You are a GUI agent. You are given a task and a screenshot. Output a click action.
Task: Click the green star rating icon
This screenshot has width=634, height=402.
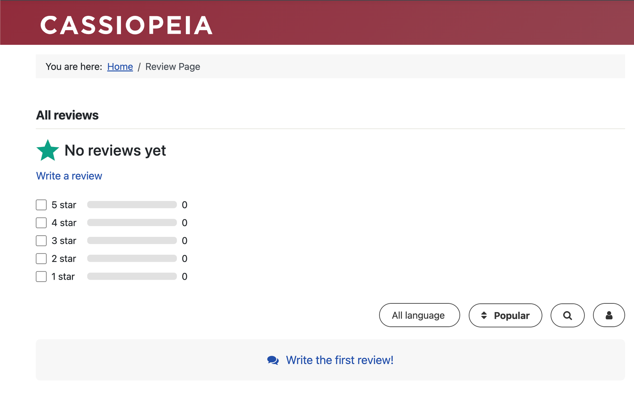coord(47,151)
